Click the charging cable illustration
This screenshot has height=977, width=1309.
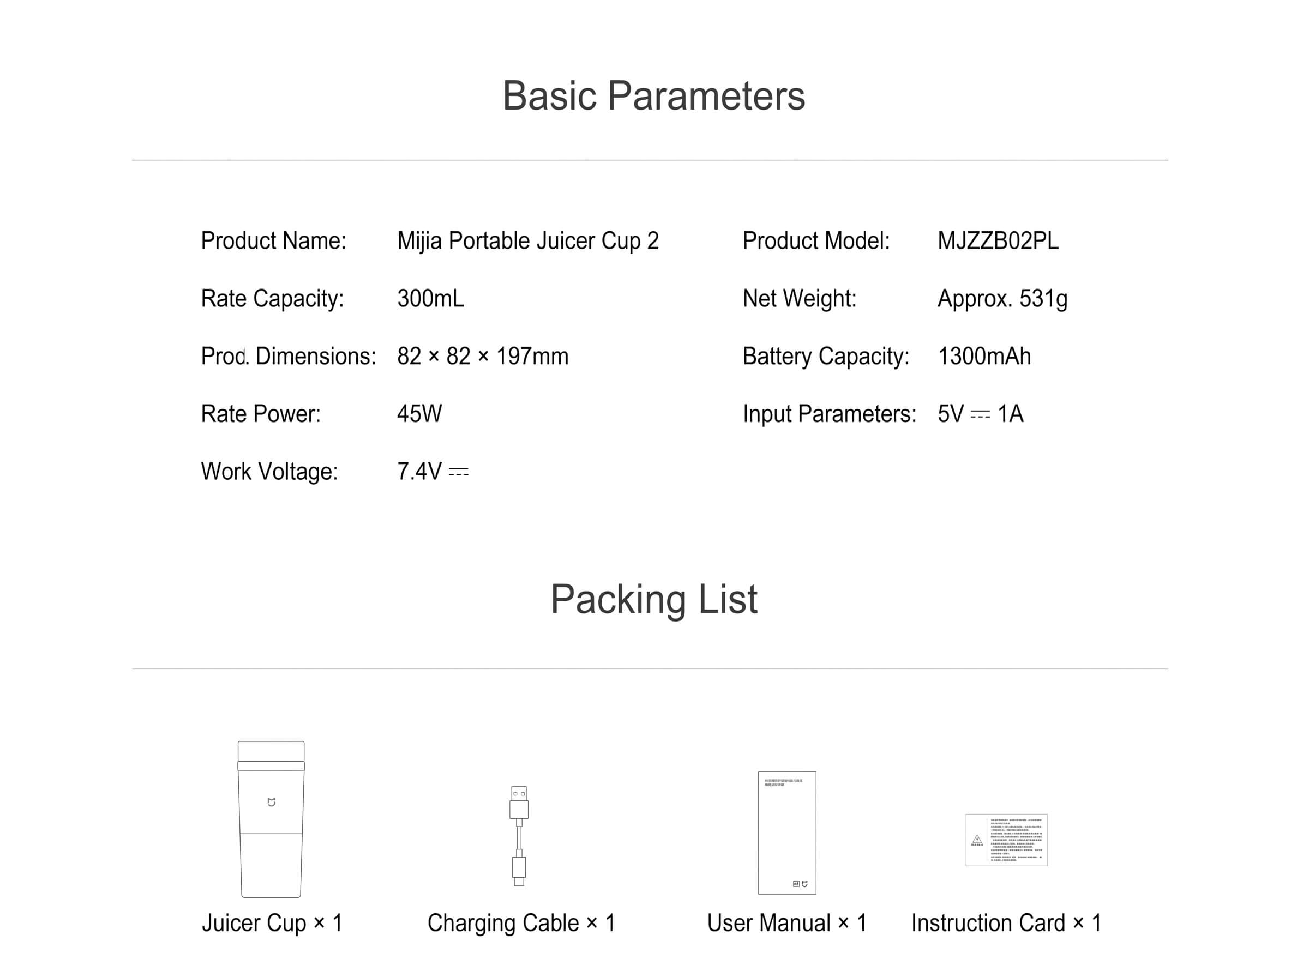(x=519, y=836)
